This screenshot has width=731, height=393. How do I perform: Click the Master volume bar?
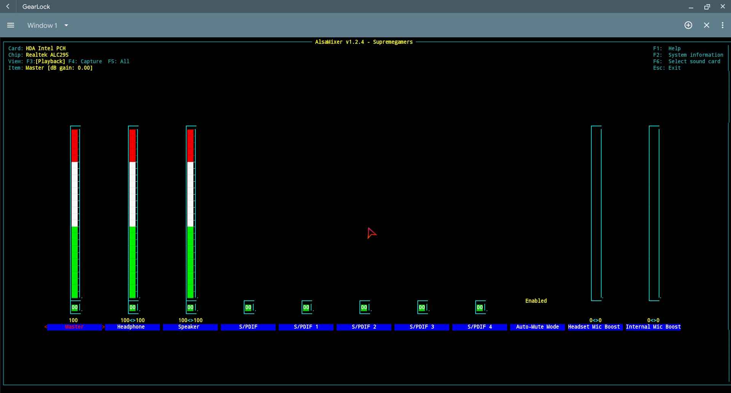[x=75, y=213]
